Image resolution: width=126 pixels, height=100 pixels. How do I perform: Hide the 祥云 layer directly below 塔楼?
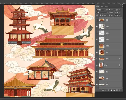point(97,72)
